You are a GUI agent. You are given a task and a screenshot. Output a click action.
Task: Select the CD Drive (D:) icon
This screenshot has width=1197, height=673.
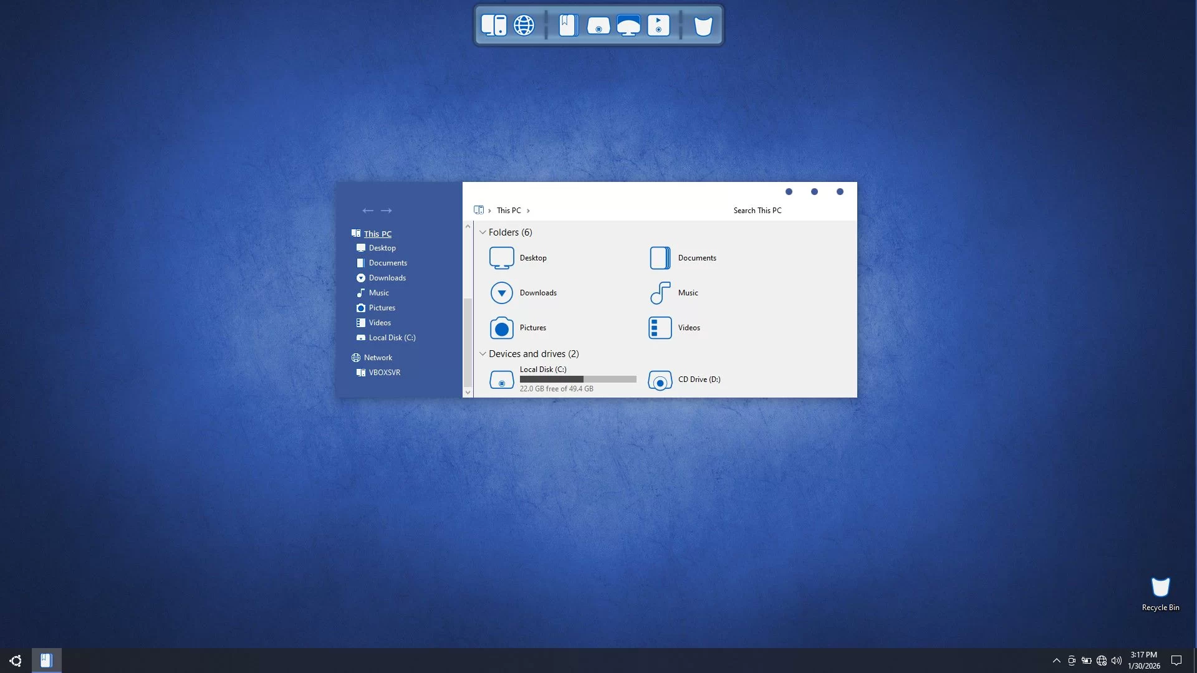(x=660, y=379)
